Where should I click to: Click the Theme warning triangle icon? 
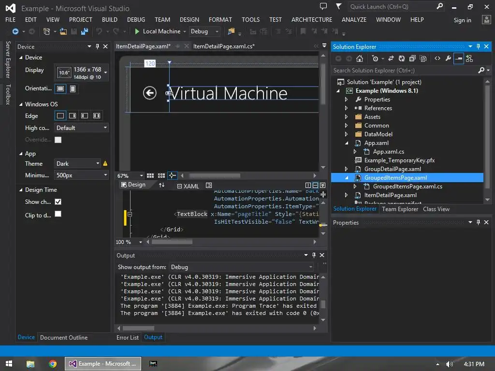click(105, 163)
